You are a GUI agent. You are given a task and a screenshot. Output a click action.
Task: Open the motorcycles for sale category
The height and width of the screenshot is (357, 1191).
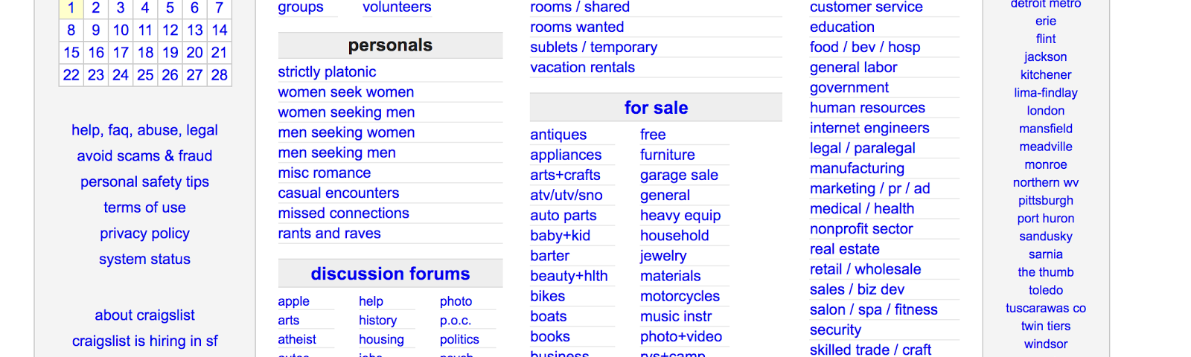tap(680, 296)
